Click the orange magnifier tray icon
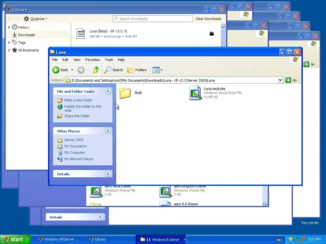The height and width of the screenshot is (244, 326). pos(302,240)
